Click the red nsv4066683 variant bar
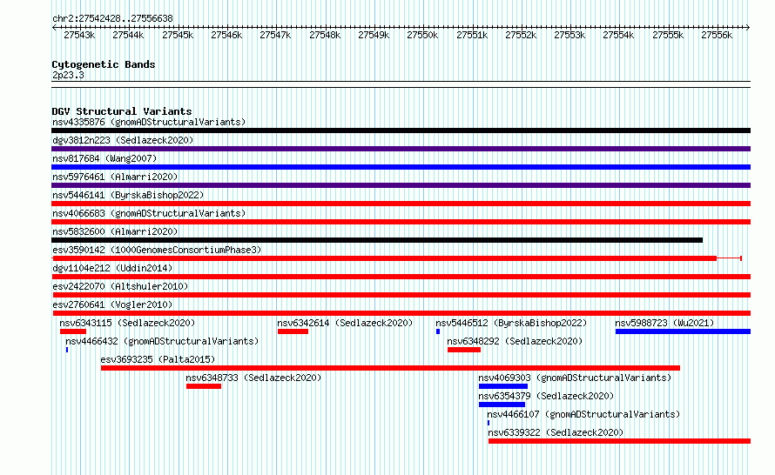This screenshot has width=775, height=475. (401, 222)
